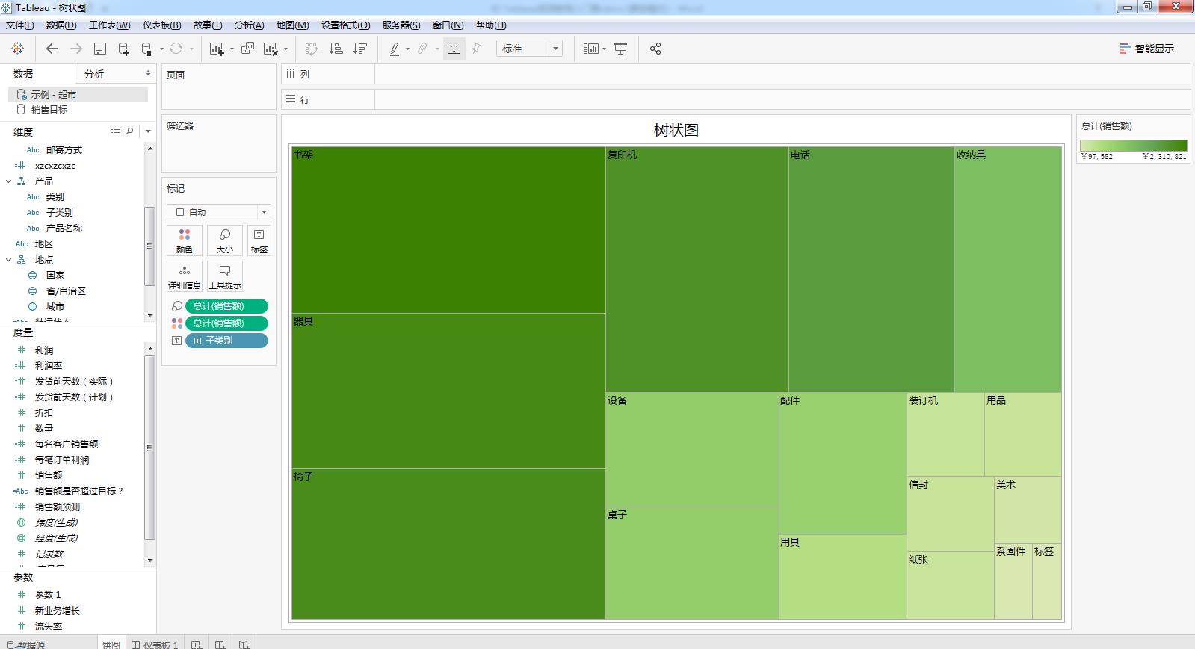Image resolution: width=1195 pixels, height=649 pixels.
Task: Click the color 总计(销售额) pill
Action: 226,323
